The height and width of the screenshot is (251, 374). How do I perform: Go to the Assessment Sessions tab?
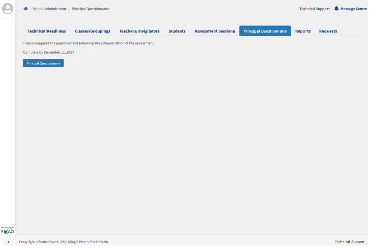tap(215, 31)
